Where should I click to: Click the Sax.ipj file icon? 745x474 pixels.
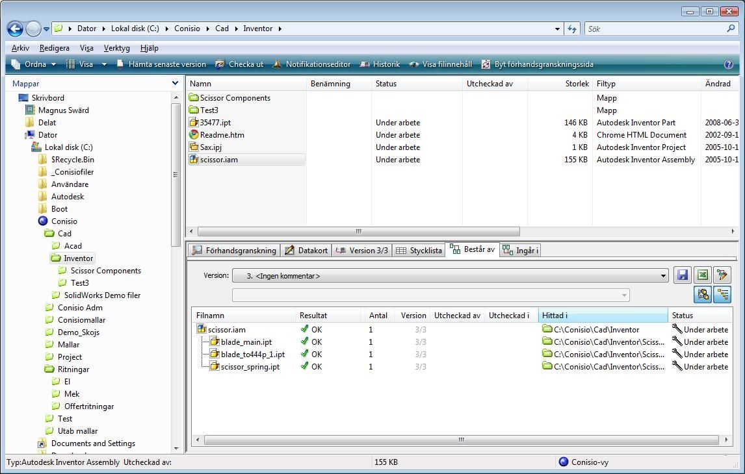(x=193, y=147)
